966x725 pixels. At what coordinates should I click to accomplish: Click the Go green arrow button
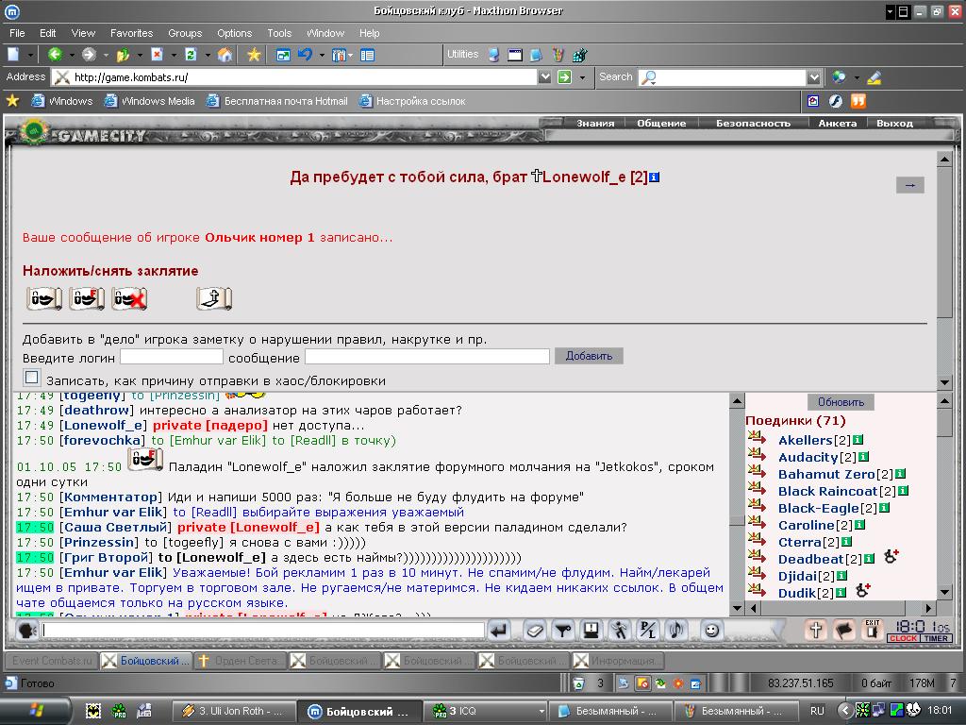(564, 77)
